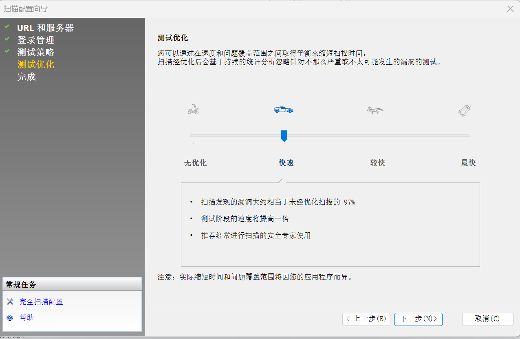Choose the 无优化 optimization label
This screenshot has height=339, width=520.
click(195, 163)
